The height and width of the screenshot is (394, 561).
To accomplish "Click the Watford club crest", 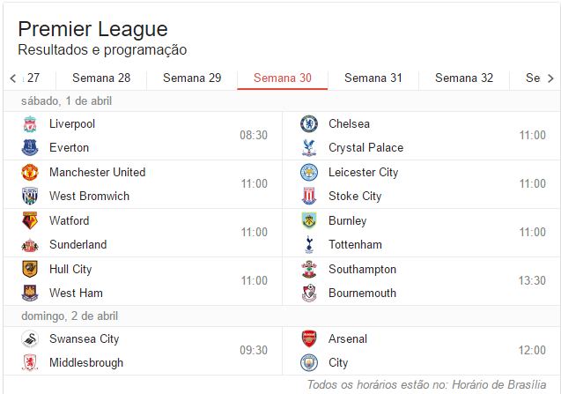I will (30, 221).
